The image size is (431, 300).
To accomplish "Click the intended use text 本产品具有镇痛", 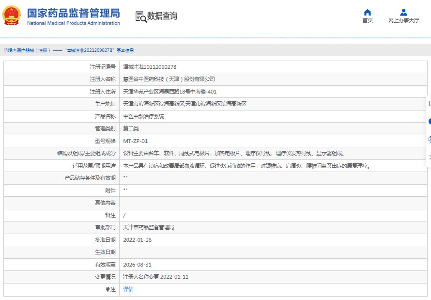I will click(x=246, y=166).
